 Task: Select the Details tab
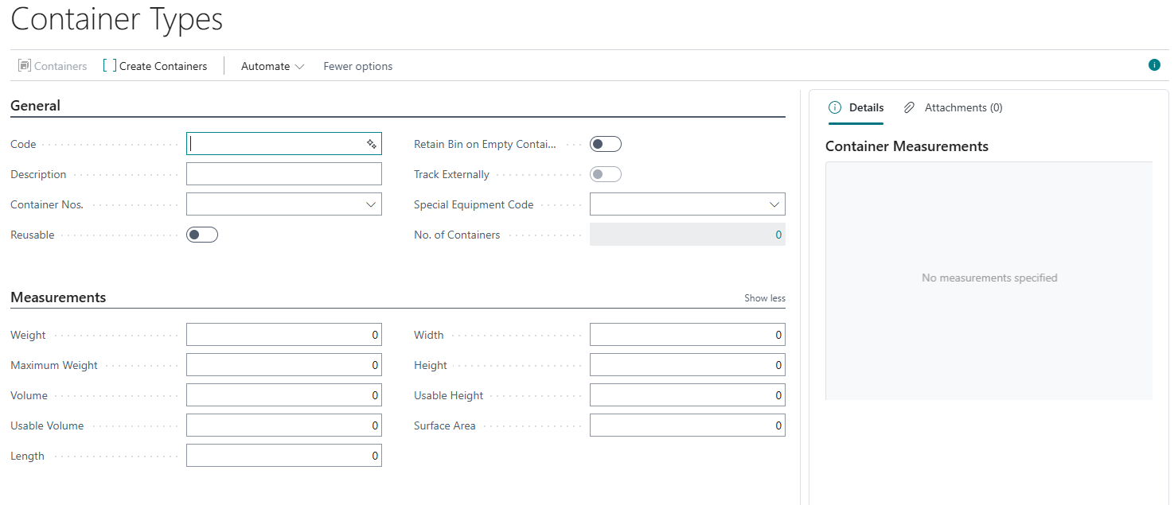pyautogui.click(x=865, y=107)
